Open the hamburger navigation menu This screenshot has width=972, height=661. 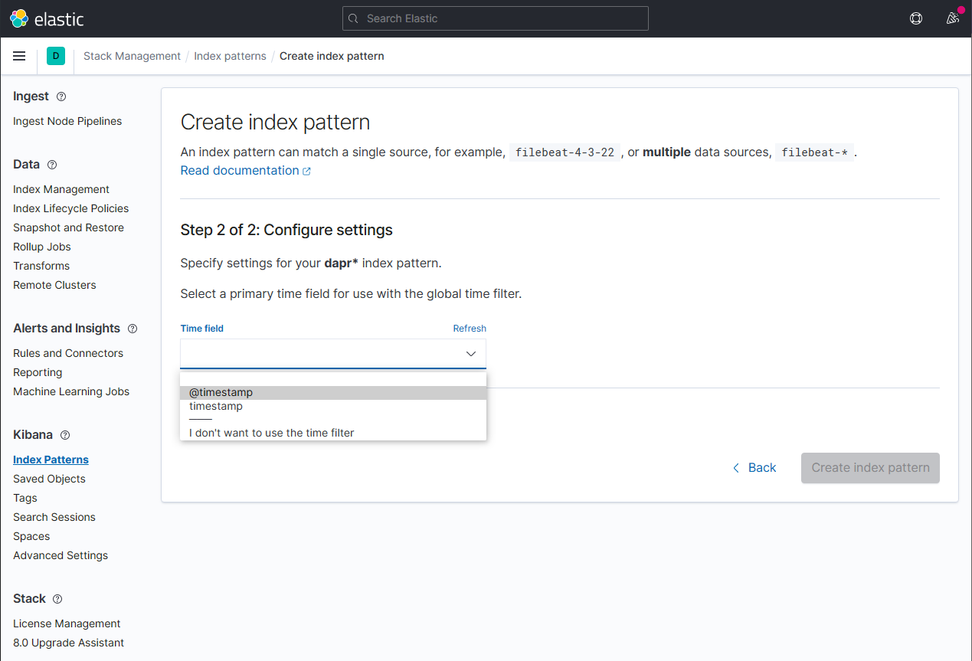(19, 55)
